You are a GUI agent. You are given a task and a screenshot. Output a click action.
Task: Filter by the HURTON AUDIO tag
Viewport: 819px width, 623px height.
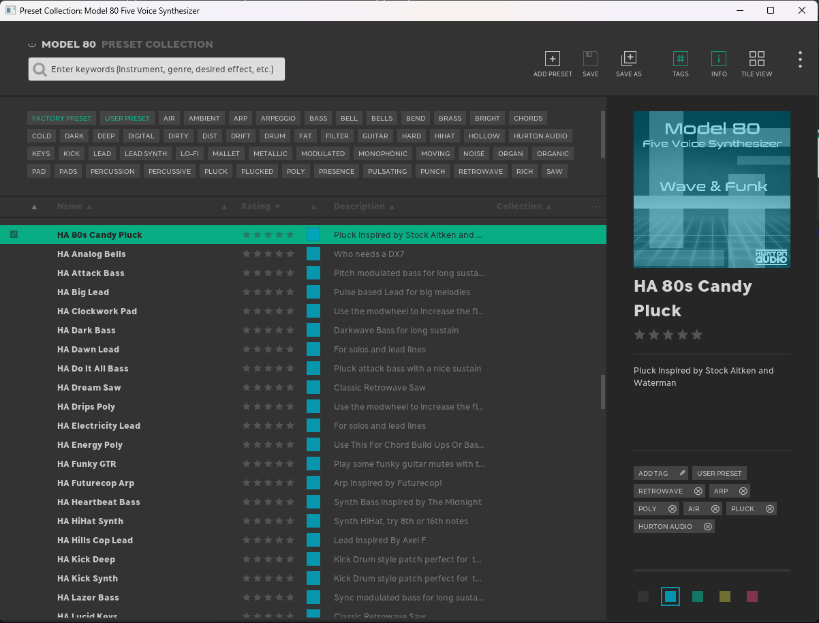click(540, 136)
